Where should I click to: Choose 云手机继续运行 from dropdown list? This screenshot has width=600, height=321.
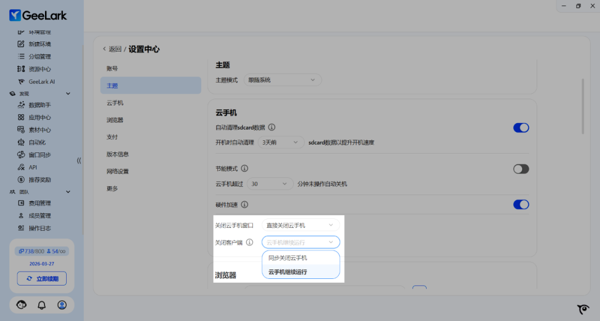(301, 272)
